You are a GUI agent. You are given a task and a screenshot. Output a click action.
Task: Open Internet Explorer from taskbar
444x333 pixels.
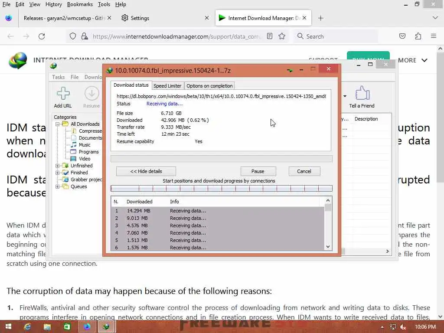27,327
